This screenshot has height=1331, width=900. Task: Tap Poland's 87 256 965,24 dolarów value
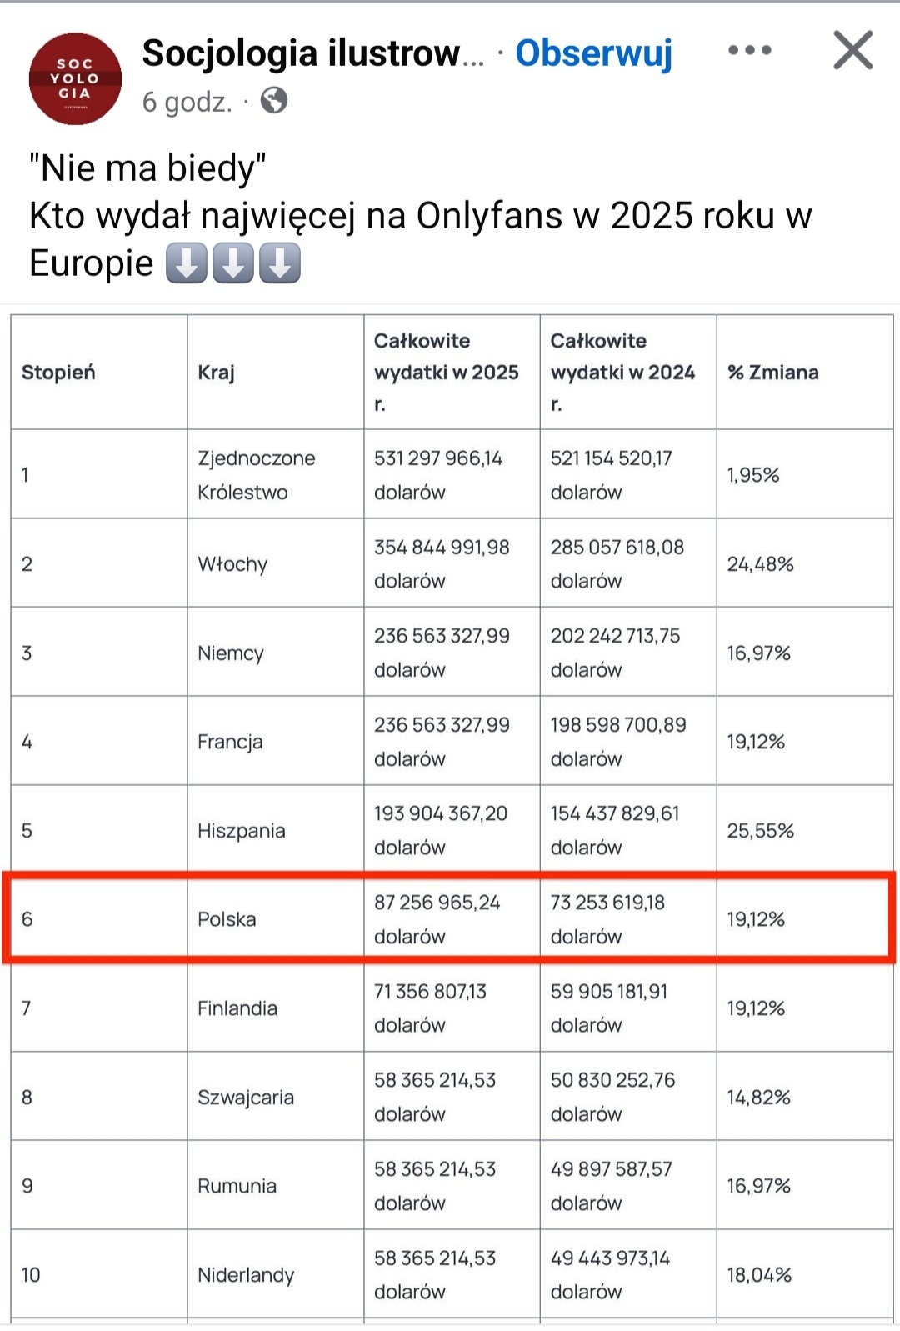(437, 919)
